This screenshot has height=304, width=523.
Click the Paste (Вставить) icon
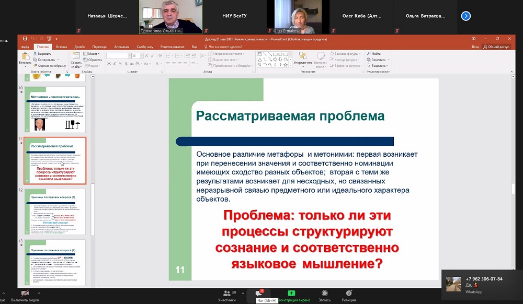[25, 57]
